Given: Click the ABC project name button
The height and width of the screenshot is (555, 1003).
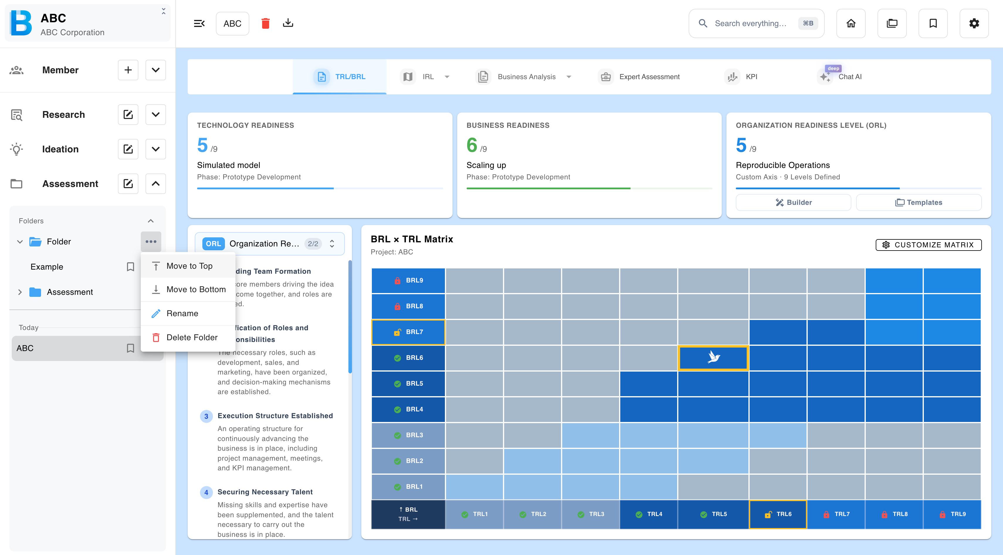Looking at the screenshot, I should [x=233, y=23].
